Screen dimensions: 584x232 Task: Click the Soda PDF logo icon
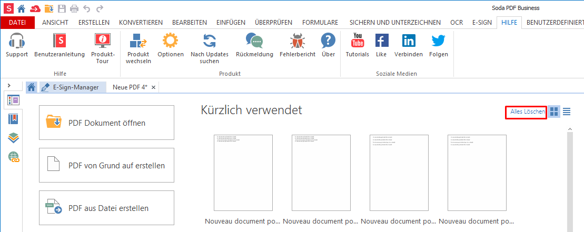[x=7, y=8]
